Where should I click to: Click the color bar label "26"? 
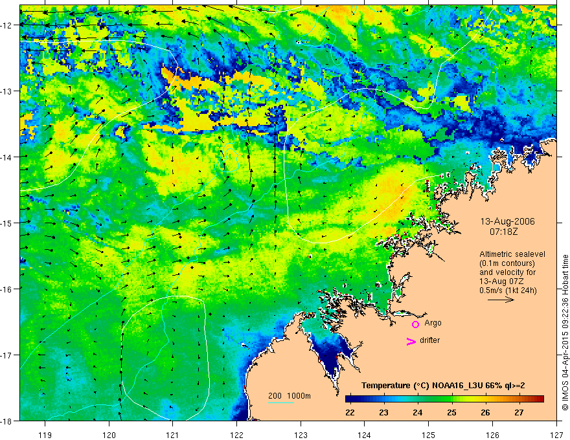[485, 412]
